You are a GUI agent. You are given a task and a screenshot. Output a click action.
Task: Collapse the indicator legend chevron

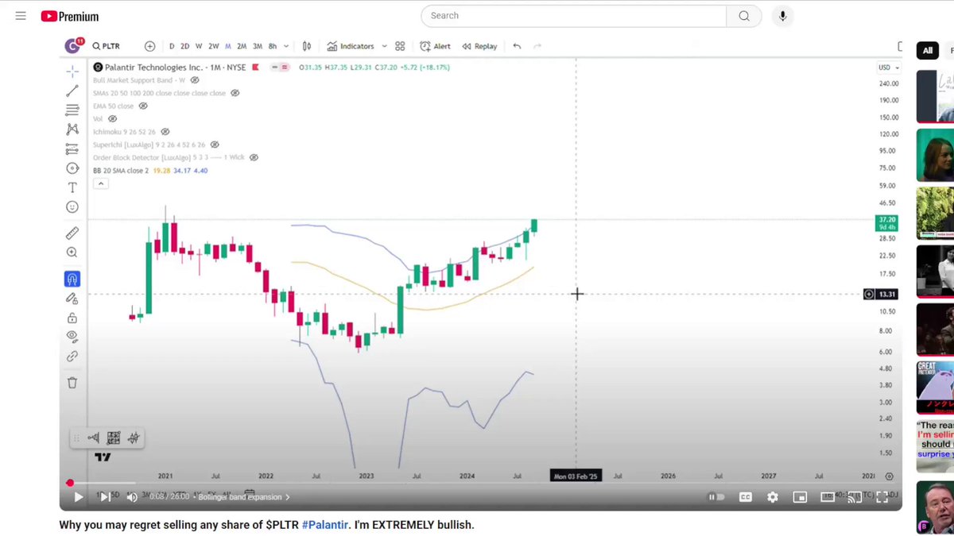click(100, 183)
